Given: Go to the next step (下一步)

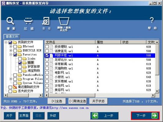Looking at the screenshot, I should [x=145, y=116].
